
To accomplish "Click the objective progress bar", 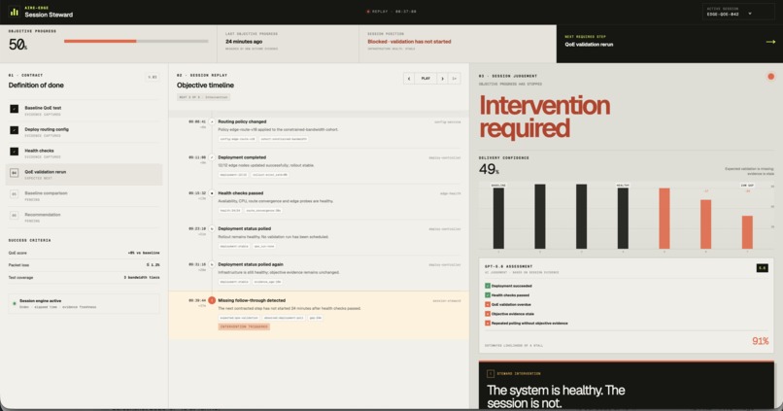I will click(136, 41).
